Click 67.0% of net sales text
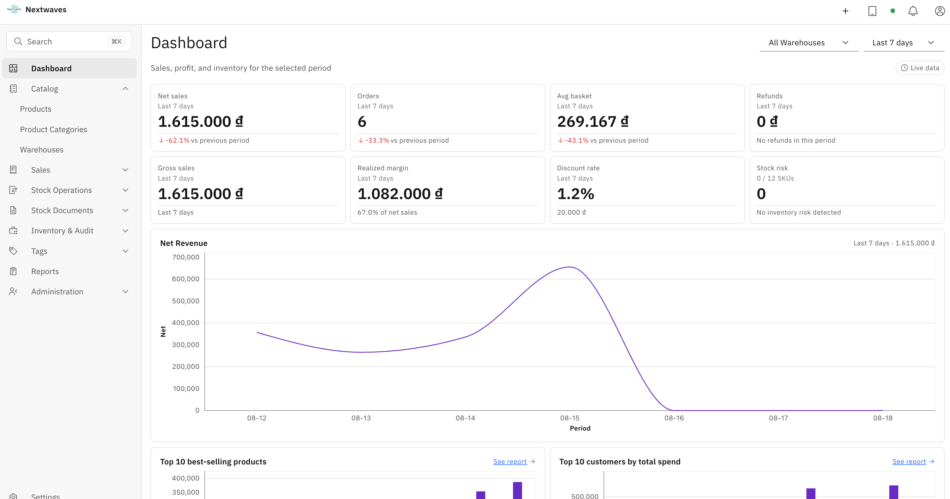This screenshot has width=950, height=499. [x=387, y=212]
